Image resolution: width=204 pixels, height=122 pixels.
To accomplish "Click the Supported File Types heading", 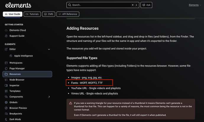I will click(82, 58).
